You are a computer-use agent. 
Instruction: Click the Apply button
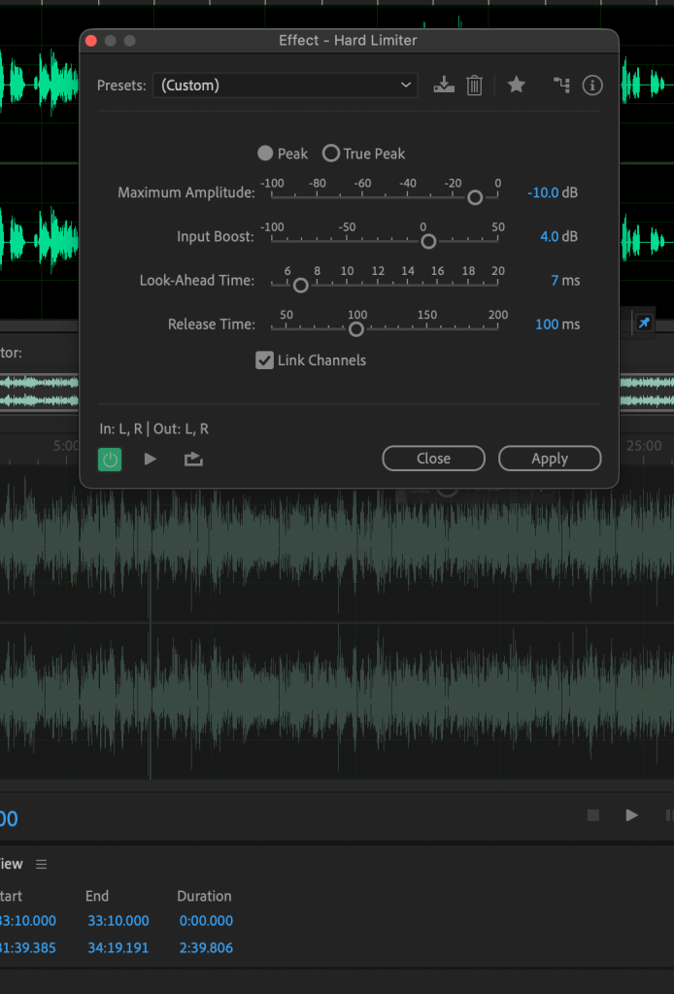point(550,459)
